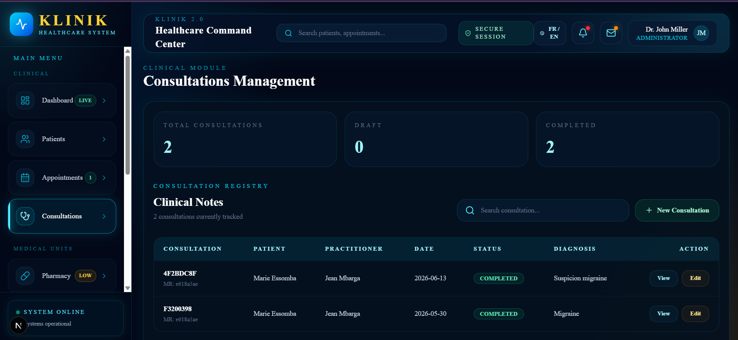Toggle FR / EN language switch
The width and height of the screenshot is (738, 340).
[550, 33]
